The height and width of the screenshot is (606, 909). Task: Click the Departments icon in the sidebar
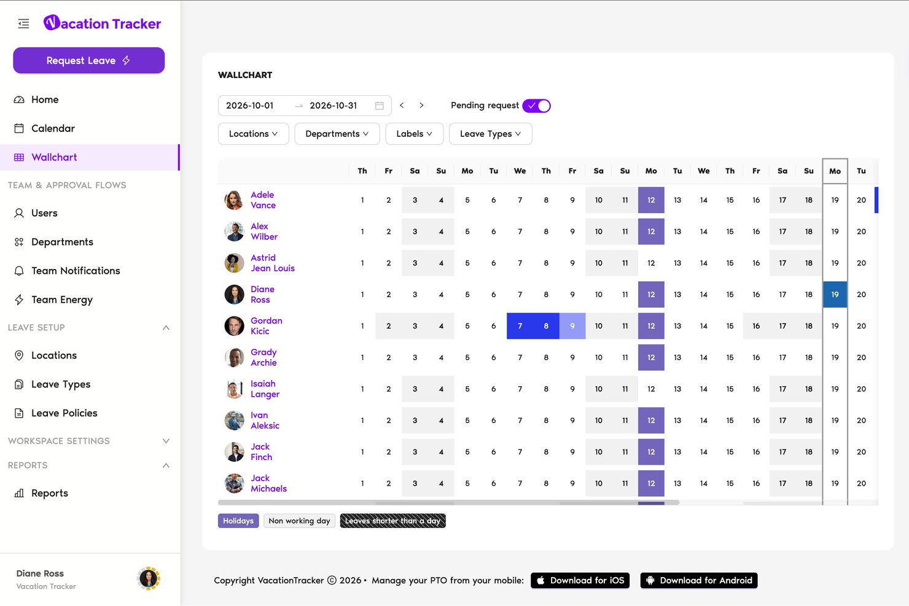pos(19,242)
